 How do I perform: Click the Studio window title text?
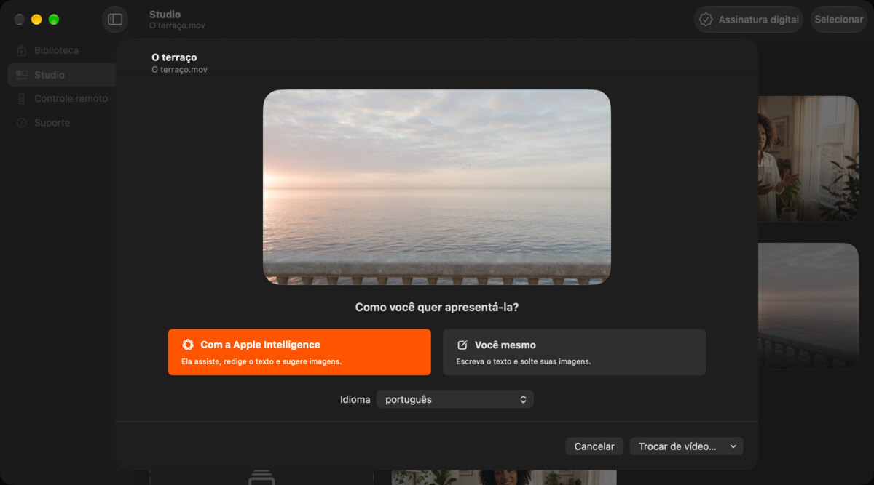(x=165, y=15)
